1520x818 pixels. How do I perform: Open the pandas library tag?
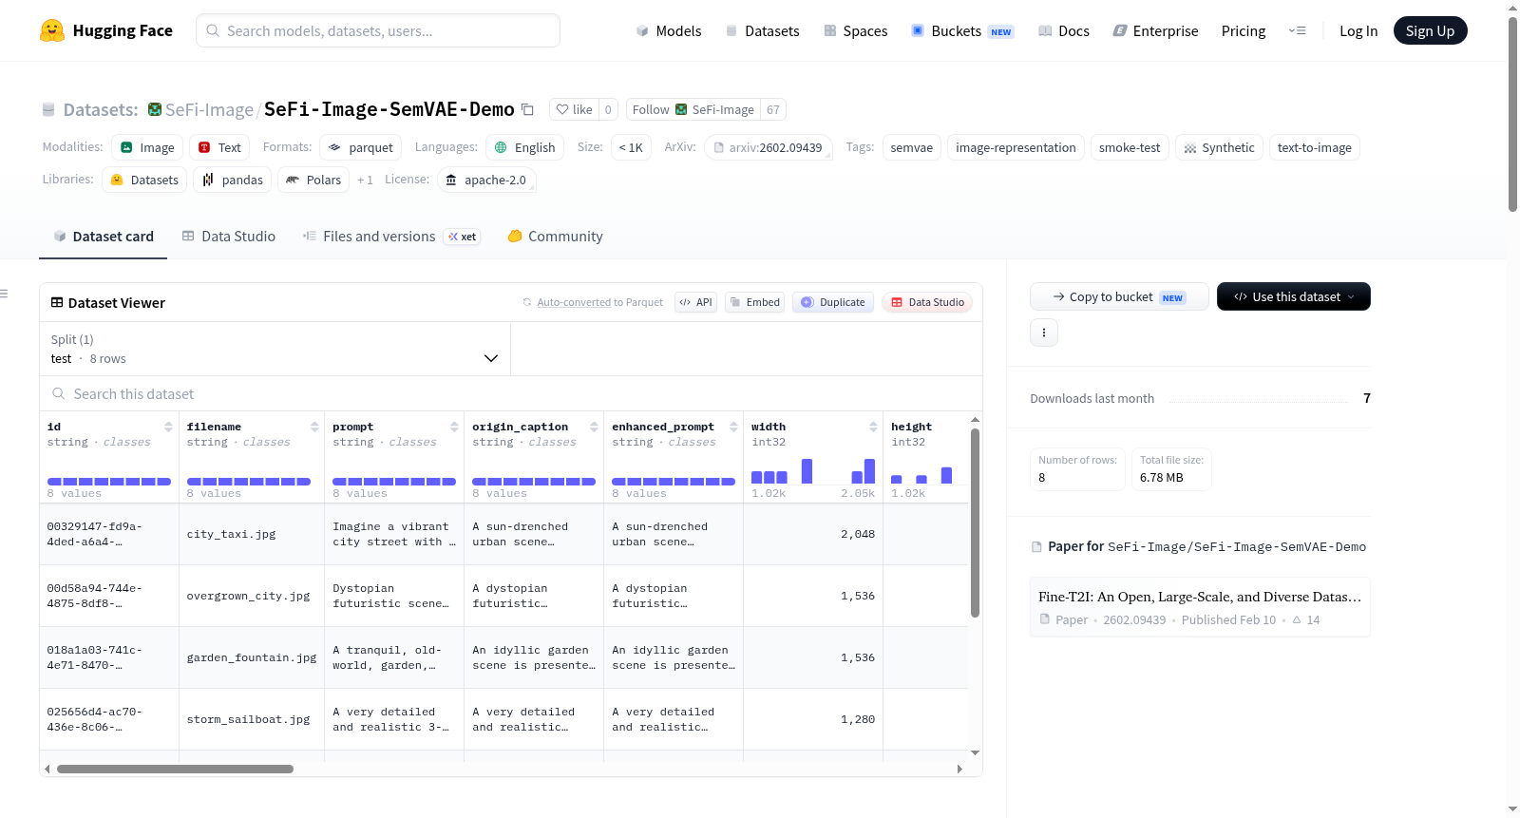pyautogui.click(x=233, y=180)
